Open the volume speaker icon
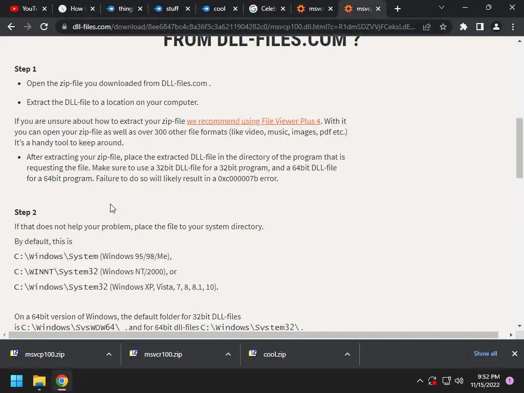The width and height of the screenshot is (524, 393). click(459, 381)
